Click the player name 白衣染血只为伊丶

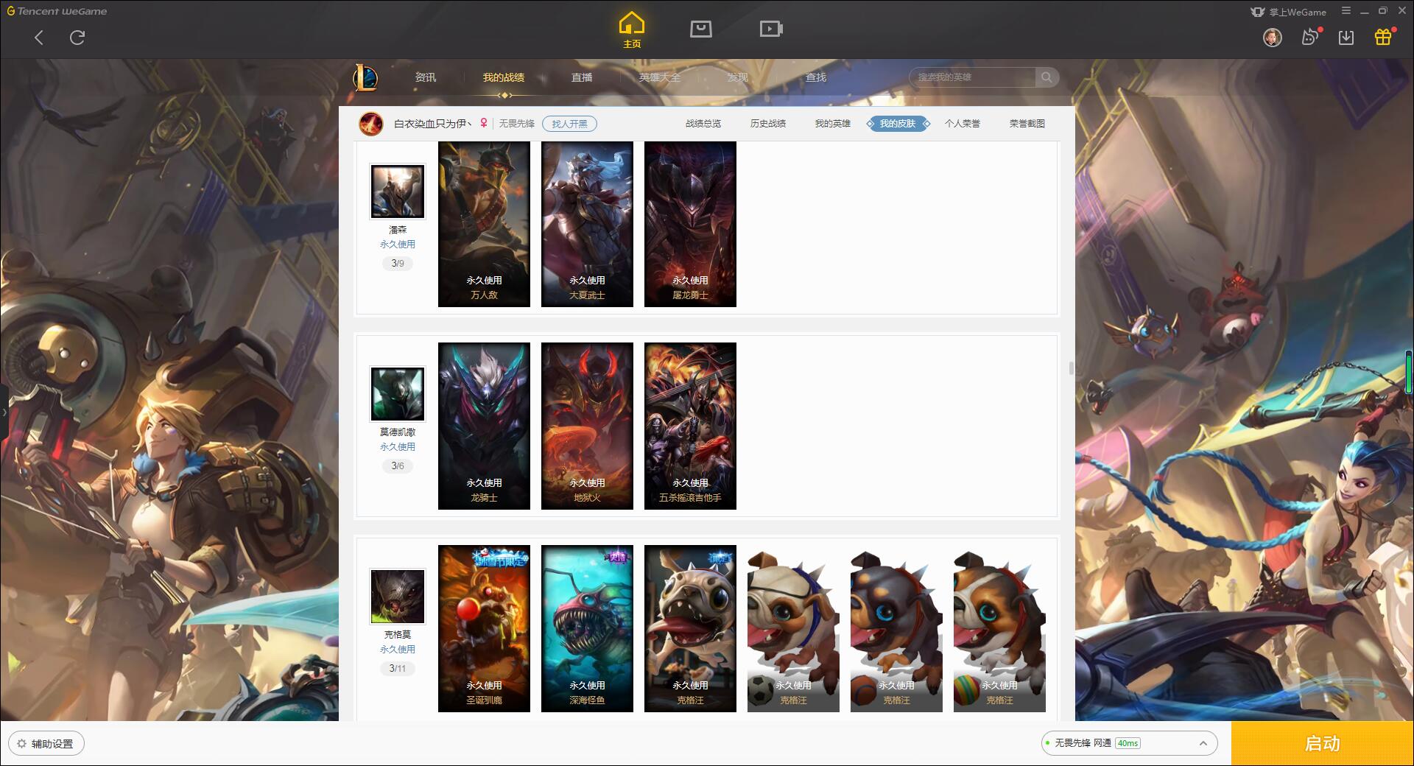tap(433, 124)
